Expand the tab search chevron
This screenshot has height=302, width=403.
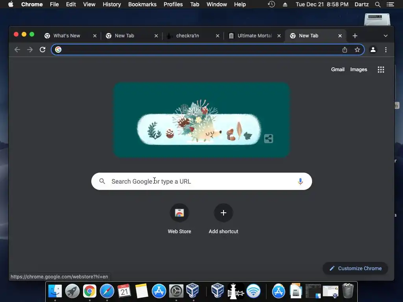tap(386, 36)
